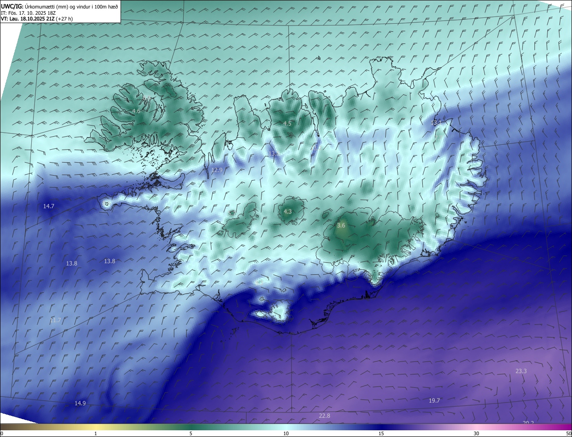Click the 12.9 value on the map
The height and width of the screenshot is (437, 572).
tap(217, 170)
